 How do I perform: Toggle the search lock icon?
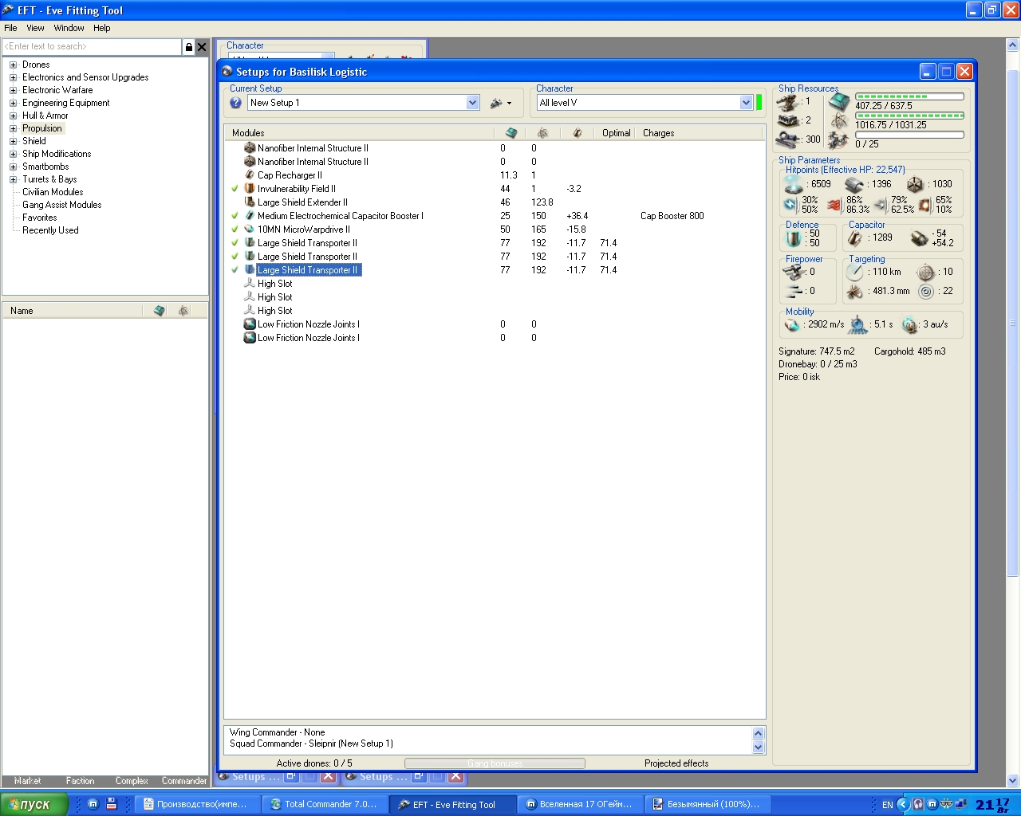[x=188, y=47]
